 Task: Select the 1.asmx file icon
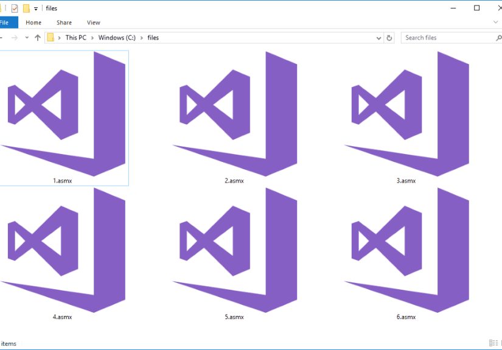[63, 114]
